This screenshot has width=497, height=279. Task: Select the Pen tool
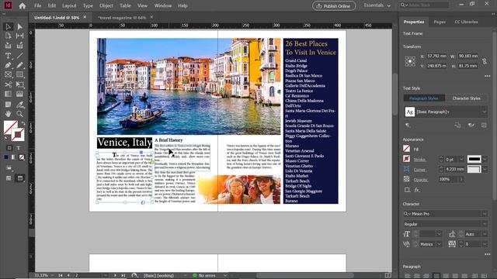pyautogui.click(x=8, y=65)
